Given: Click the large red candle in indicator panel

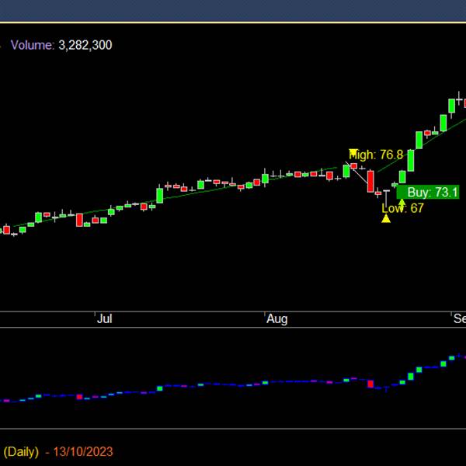Looking at the screenshot, I should tap(370, 384).
